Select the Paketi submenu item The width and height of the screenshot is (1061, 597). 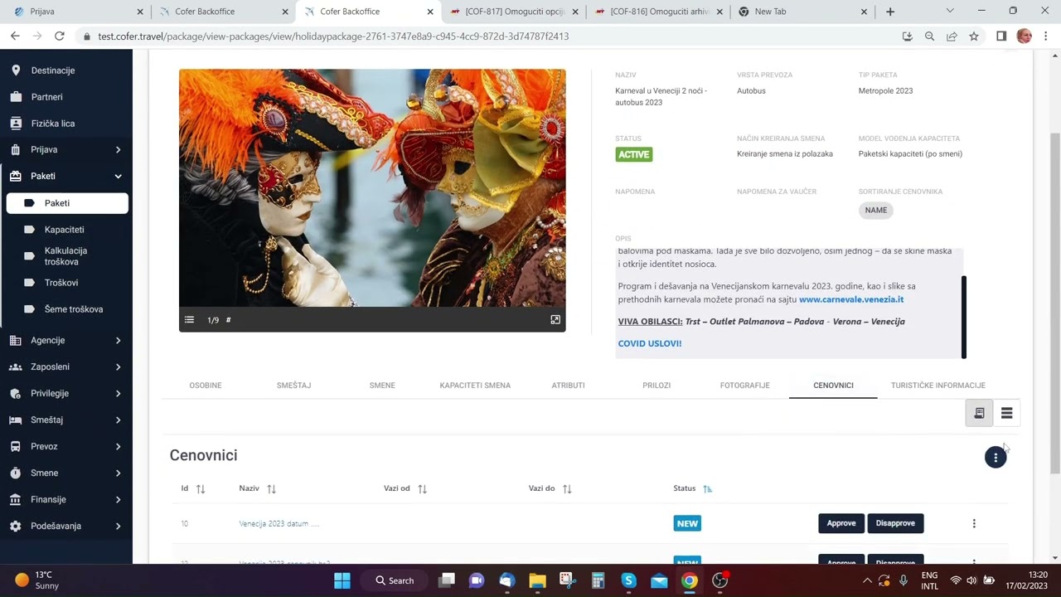coord(67,203)
